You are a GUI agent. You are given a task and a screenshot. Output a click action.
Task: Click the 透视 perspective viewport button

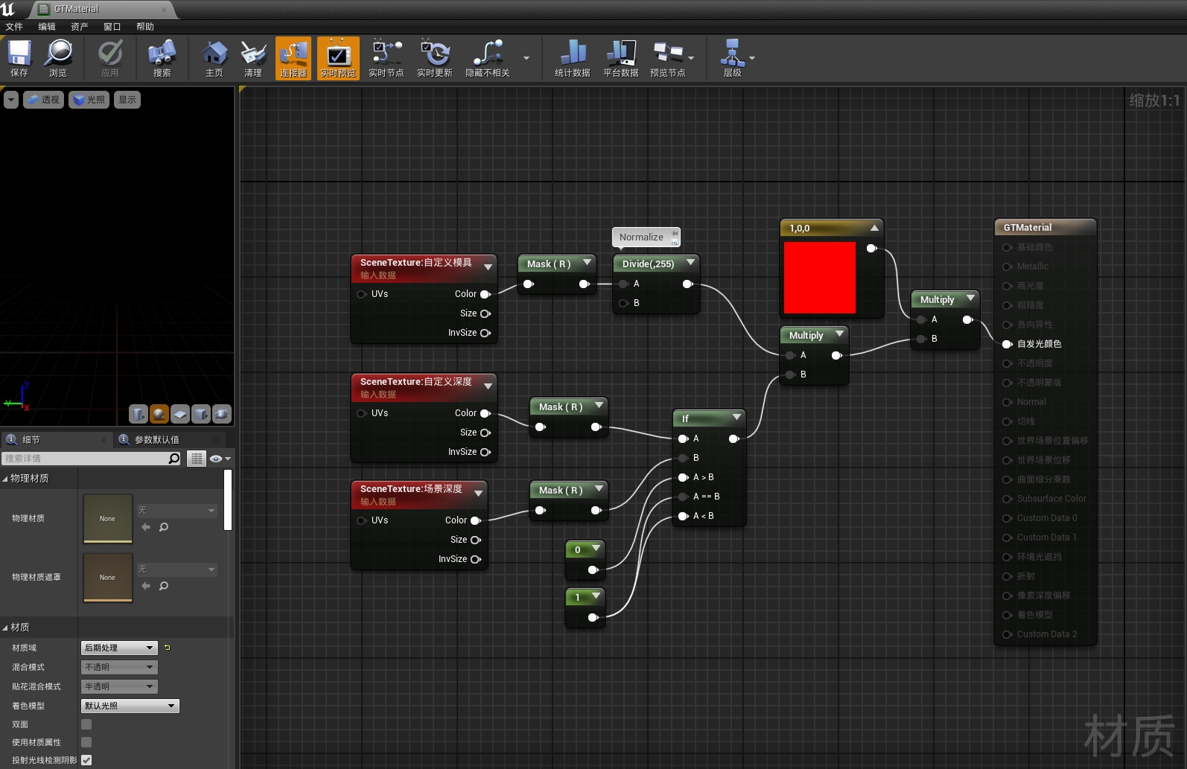43,100
